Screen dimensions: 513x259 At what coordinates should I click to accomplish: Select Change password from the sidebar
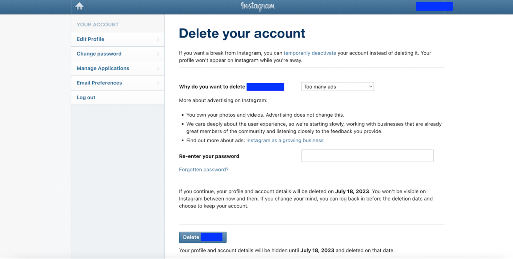99,54
